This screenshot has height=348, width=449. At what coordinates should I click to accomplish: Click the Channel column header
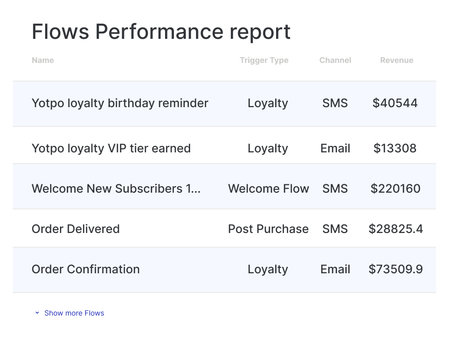pyautogui.click(x=335, y=60)
